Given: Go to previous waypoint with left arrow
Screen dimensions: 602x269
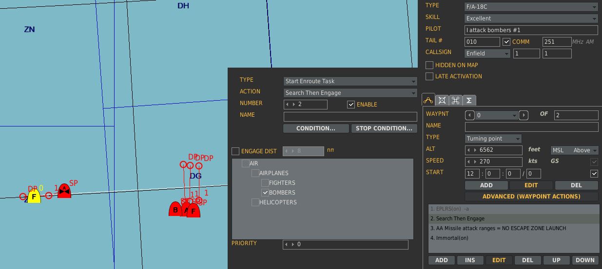Looking at the screenshot, I should point(470,115).
